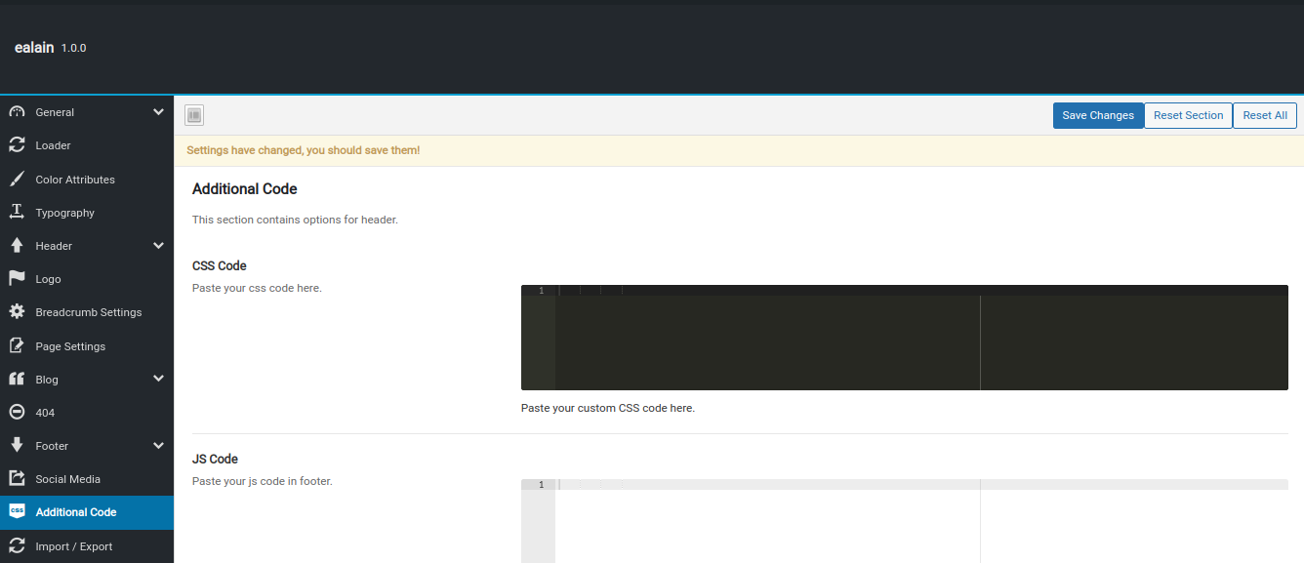Expand the General submenu chevron

[158, 112]
